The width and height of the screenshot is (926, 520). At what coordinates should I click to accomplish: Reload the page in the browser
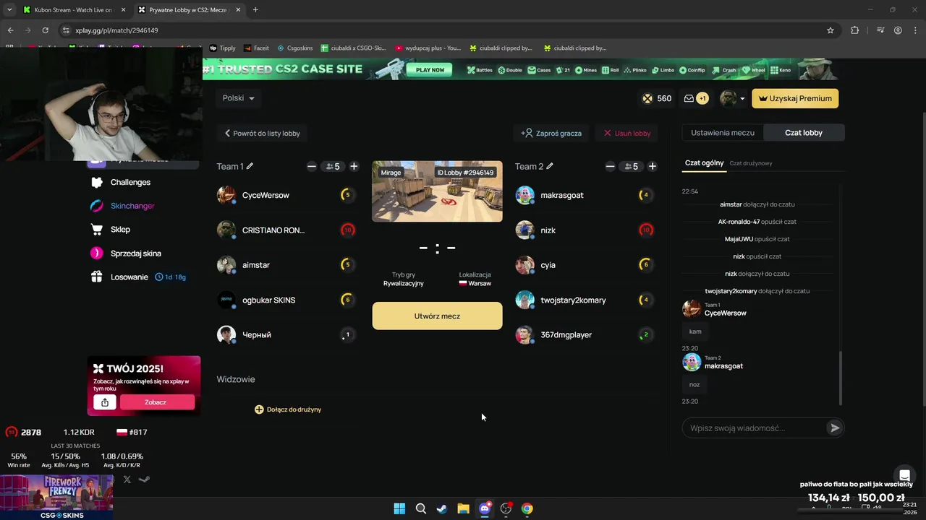pos(46,30)
